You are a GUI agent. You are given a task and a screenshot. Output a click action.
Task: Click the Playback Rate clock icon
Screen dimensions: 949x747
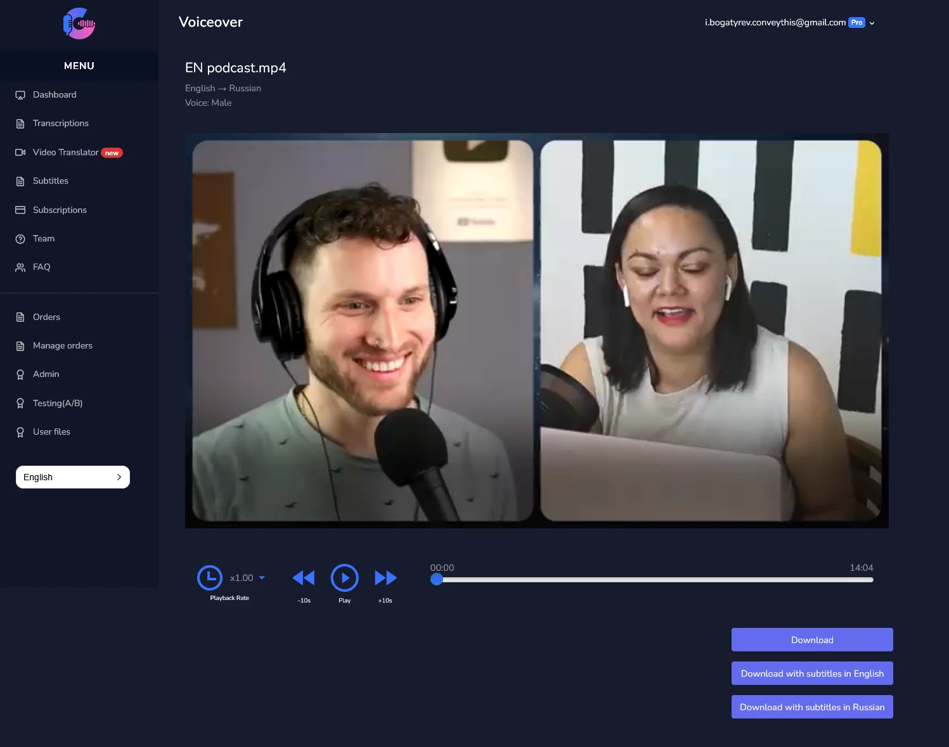[210, 578]
